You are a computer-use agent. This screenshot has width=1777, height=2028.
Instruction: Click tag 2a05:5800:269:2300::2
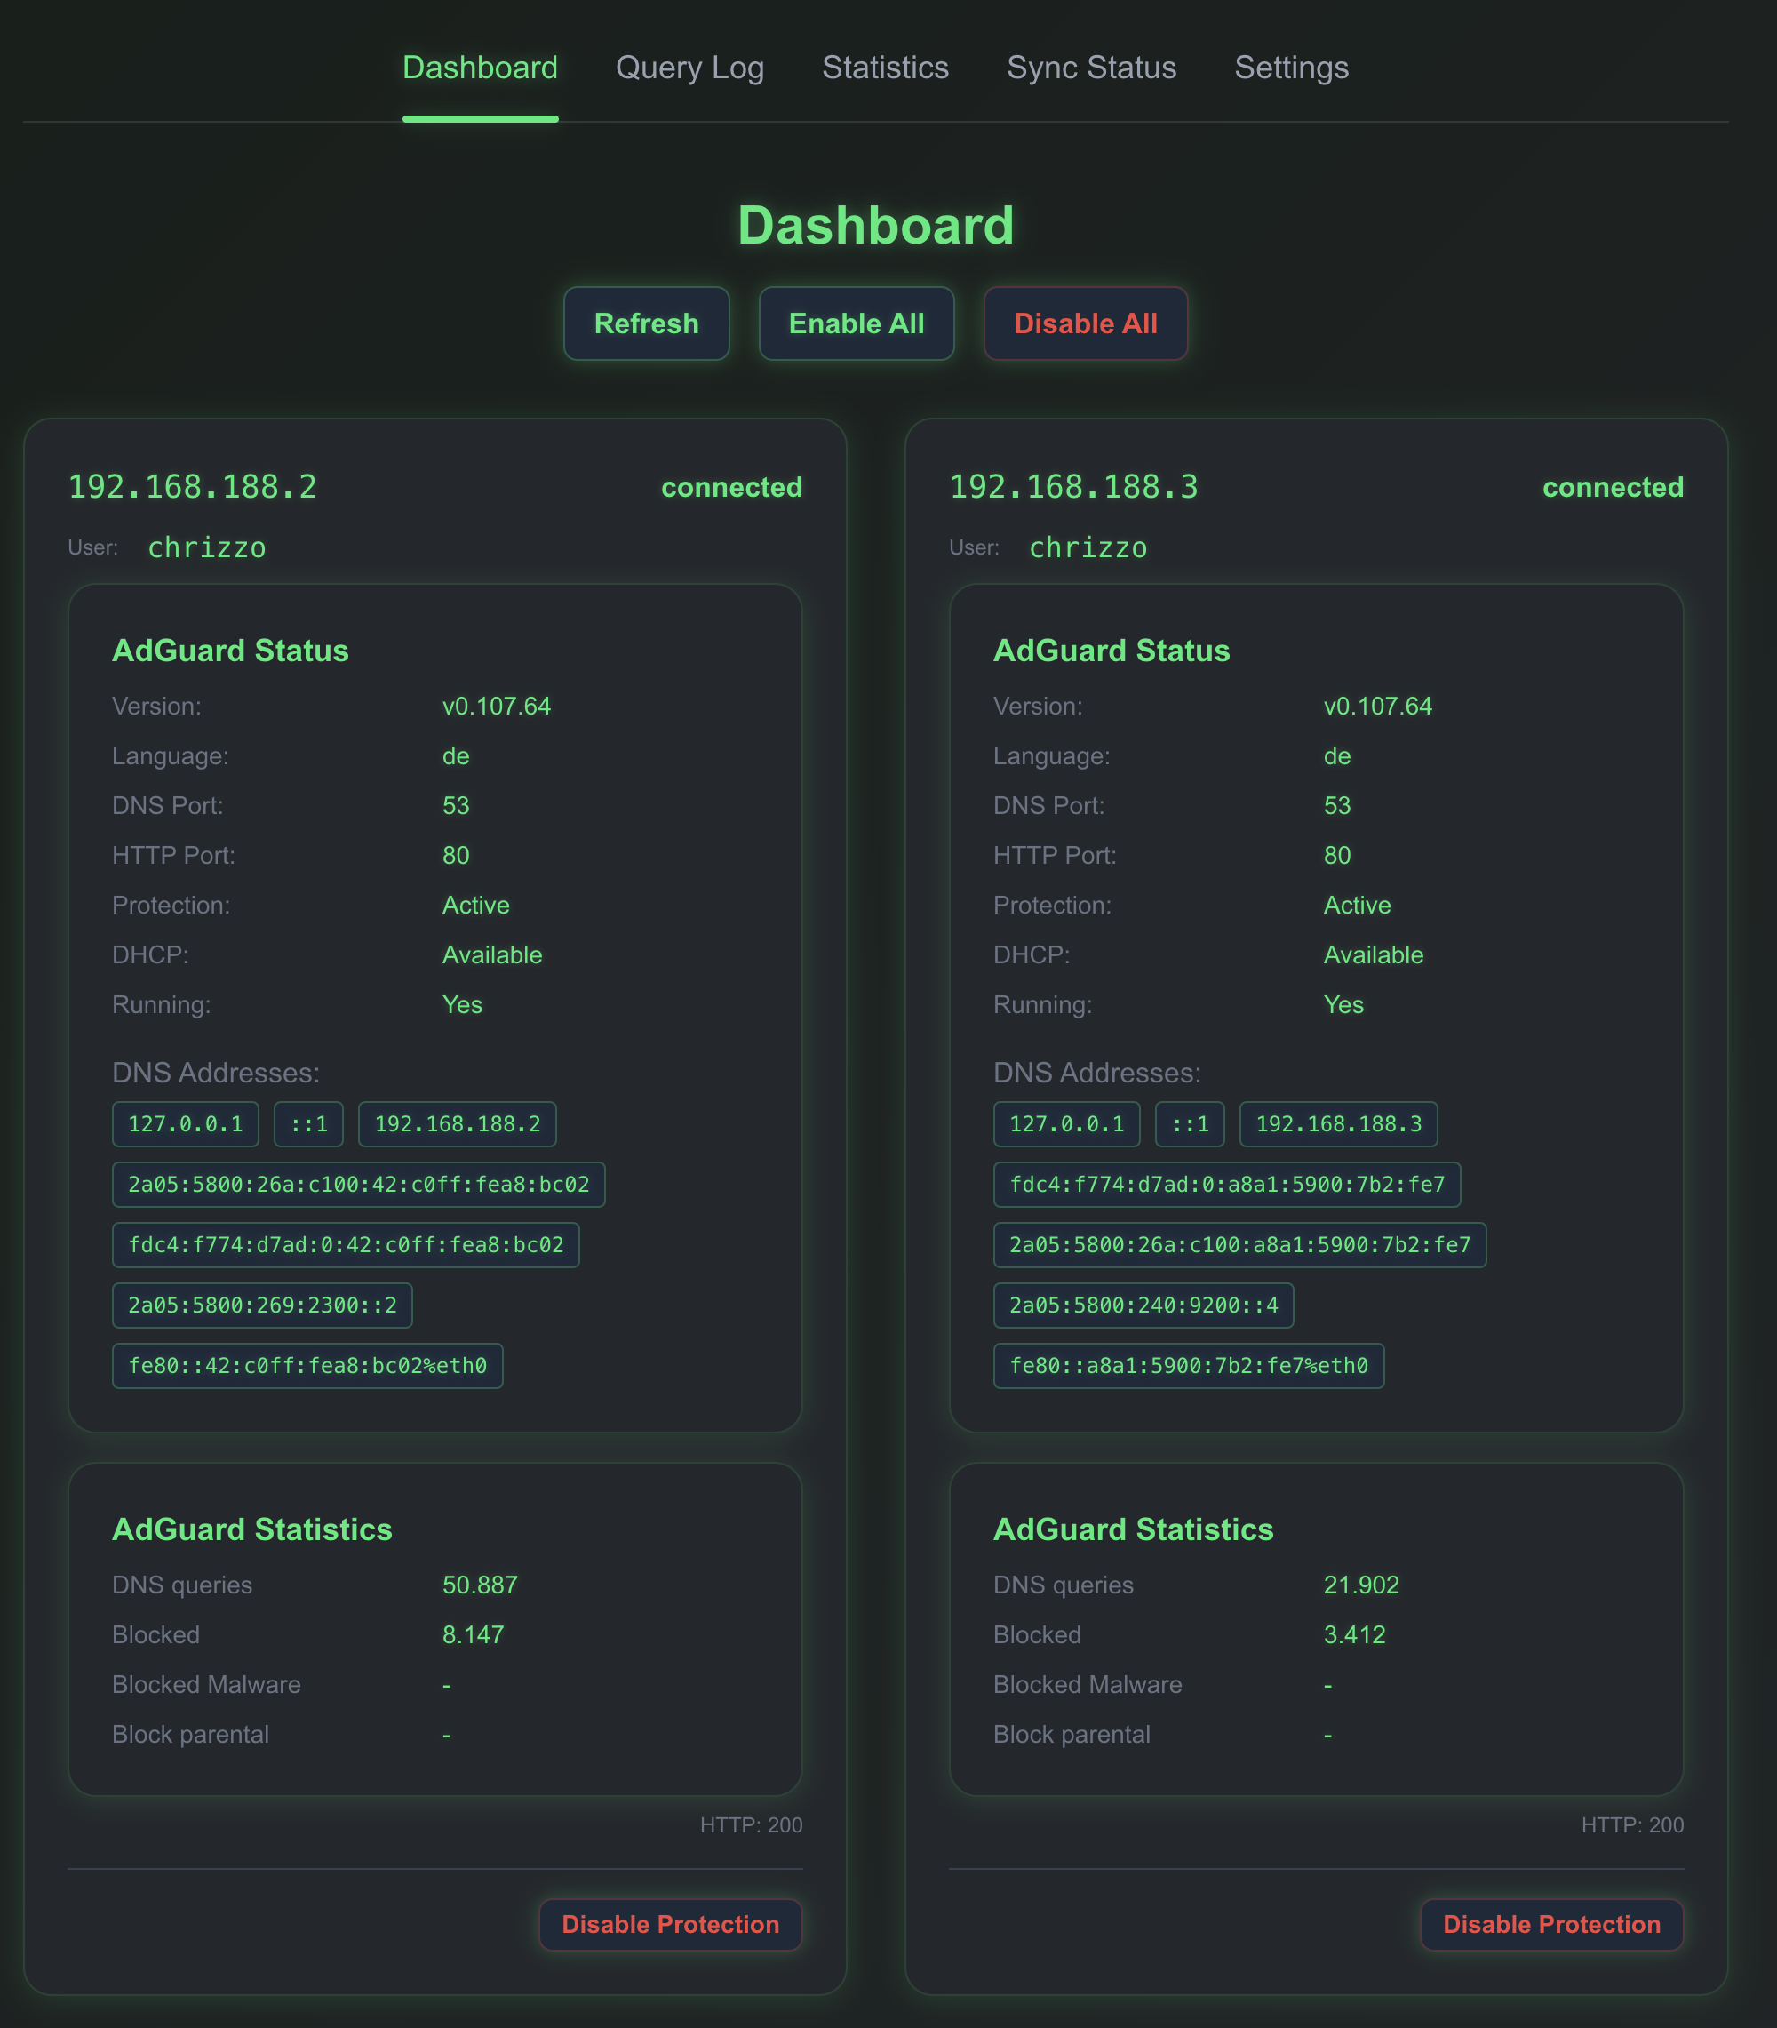click(263, 1305)
